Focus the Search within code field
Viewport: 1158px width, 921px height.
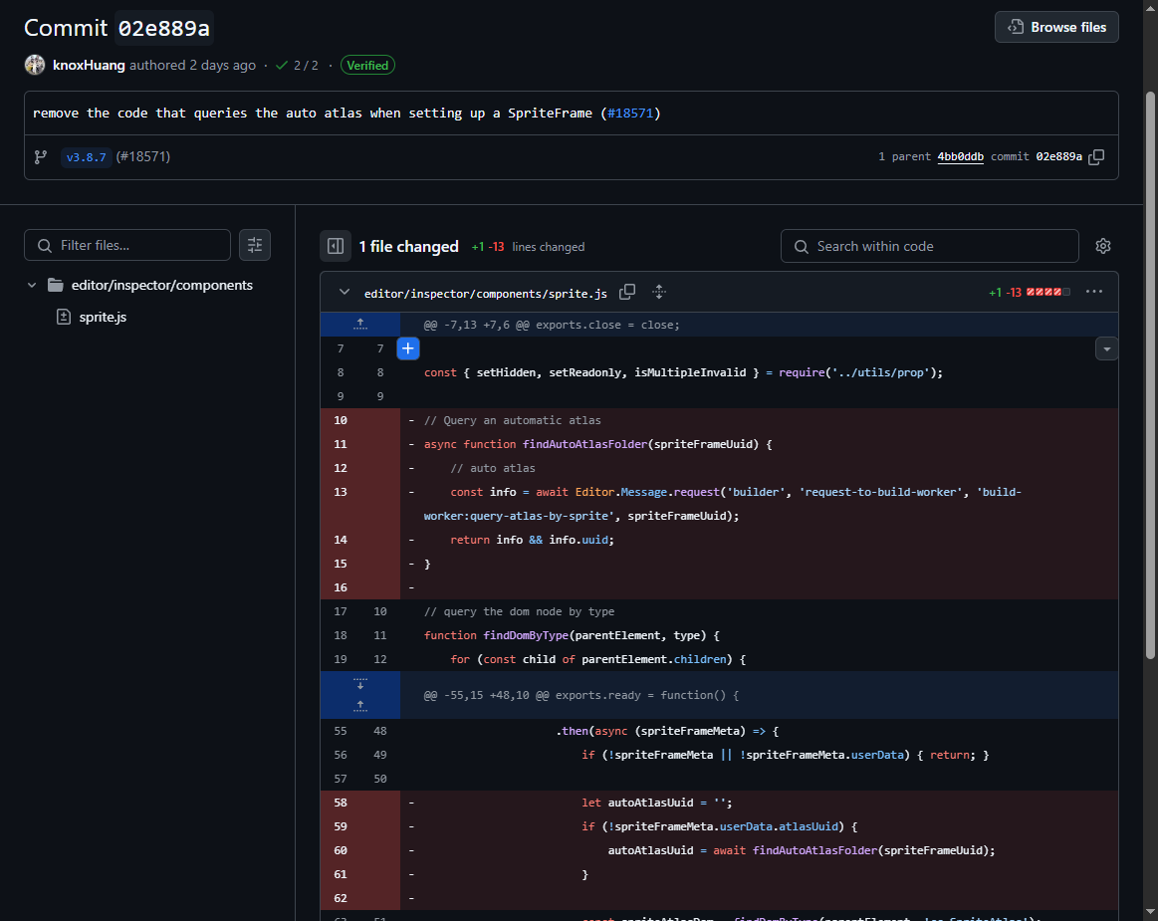click(929, 246)
